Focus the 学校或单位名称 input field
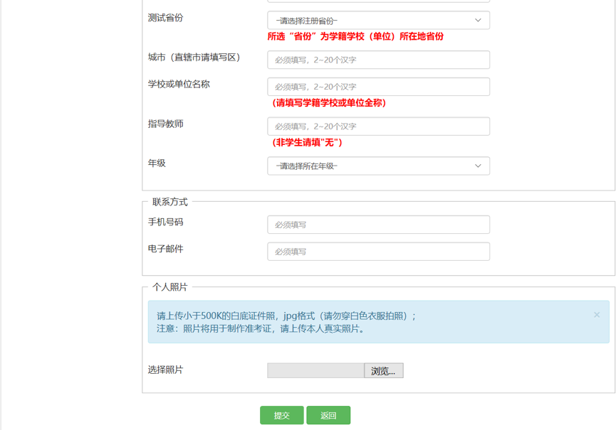Viewport: 616px width, 430px height. click(x=378, y=87)
